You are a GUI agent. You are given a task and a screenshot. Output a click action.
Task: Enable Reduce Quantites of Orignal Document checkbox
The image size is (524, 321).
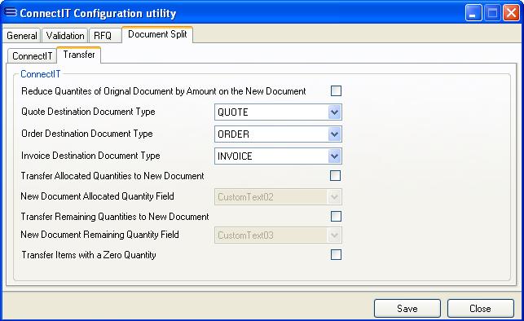[x=336, y=91]
